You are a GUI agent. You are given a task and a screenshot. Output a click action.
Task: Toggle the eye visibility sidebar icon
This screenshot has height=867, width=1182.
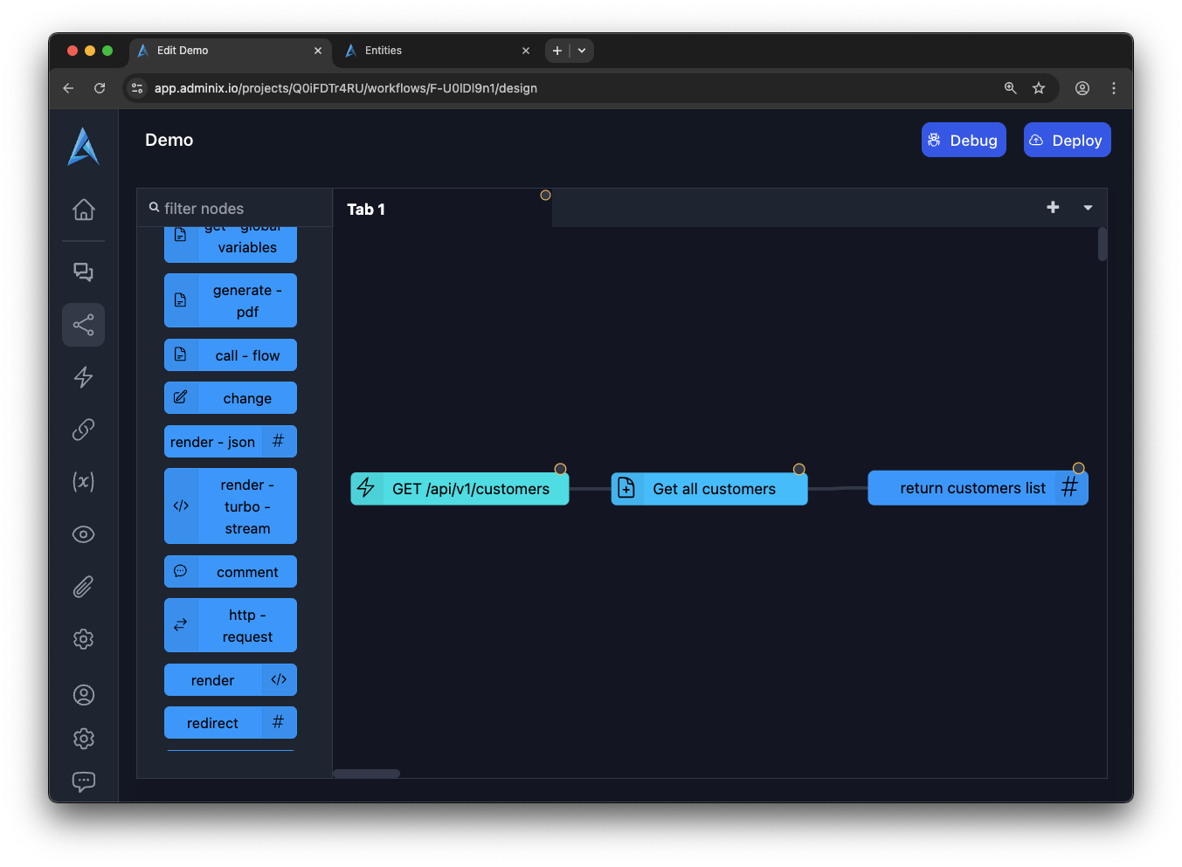[84, 534]
